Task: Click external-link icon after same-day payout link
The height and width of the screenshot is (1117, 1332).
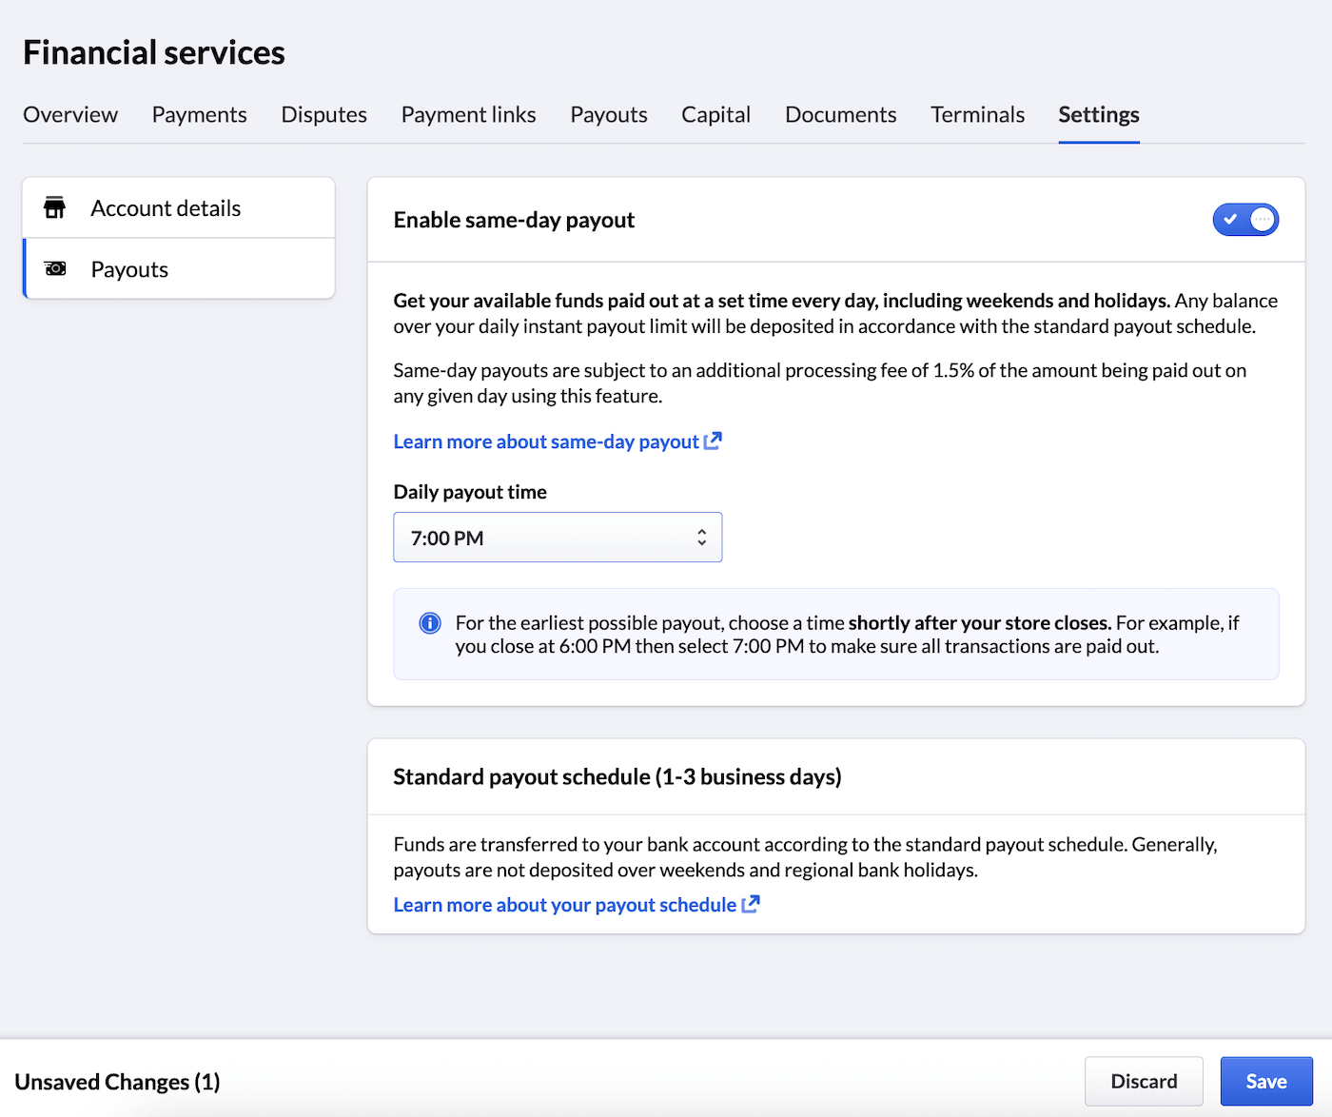Action: pyautogui.click(x=713, y=441)
